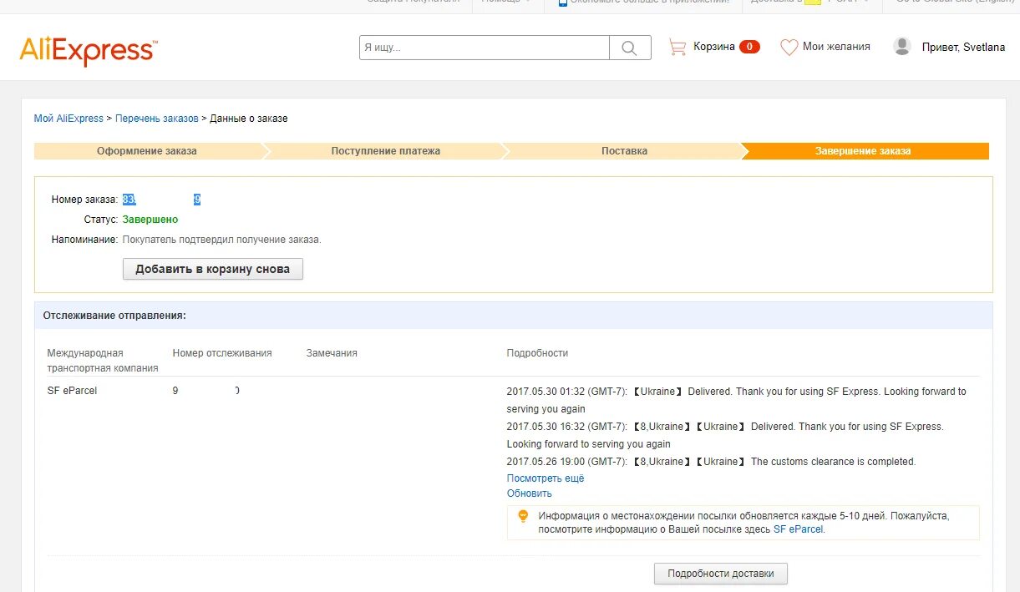This screenshot has height=592, width=1020.
Task: Open 'Корзина' cart link
Action: click(714, 47)
